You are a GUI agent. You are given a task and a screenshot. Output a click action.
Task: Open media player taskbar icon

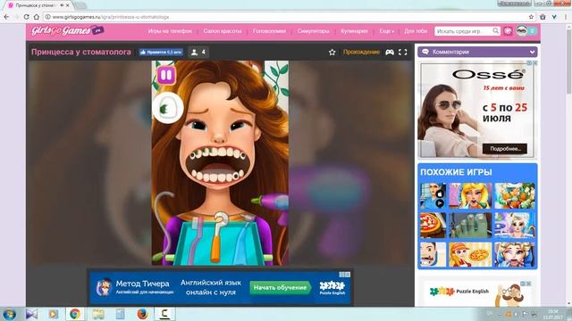54,314
